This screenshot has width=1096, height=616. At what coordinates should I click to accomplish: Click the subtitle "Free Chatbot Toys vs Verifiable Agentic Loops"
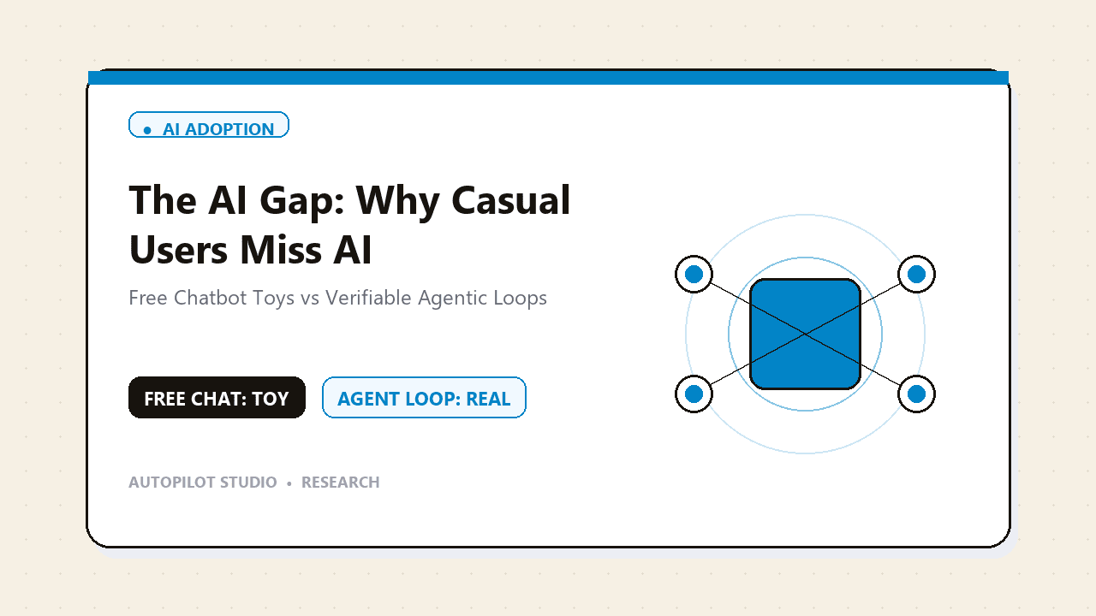337,298
